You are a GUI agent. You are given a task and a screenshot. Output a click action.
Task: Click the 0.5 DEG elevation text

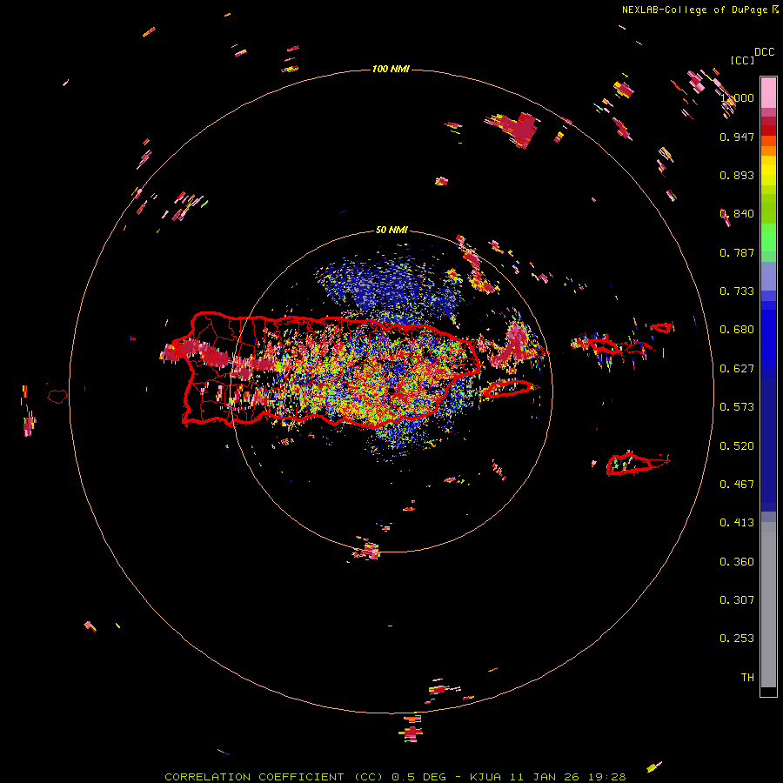(419, 777)
